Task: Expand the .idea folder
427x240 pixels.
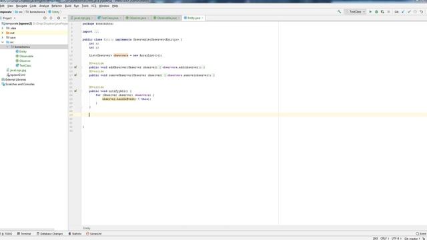Action: pyautogui.click(x=3, y=28)
